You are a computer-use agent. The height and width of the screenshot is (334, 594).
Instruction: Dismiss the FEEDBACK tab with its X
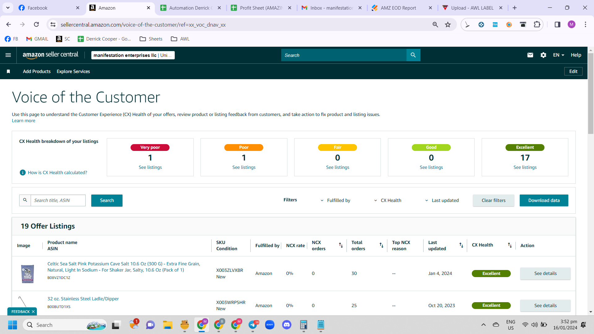tap(33, 312)
